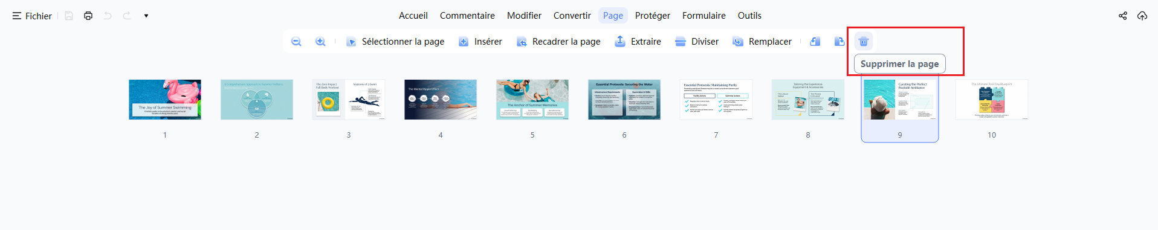Click the redo arrow icon
1158x230 pixels.
[x=127, y=16]
